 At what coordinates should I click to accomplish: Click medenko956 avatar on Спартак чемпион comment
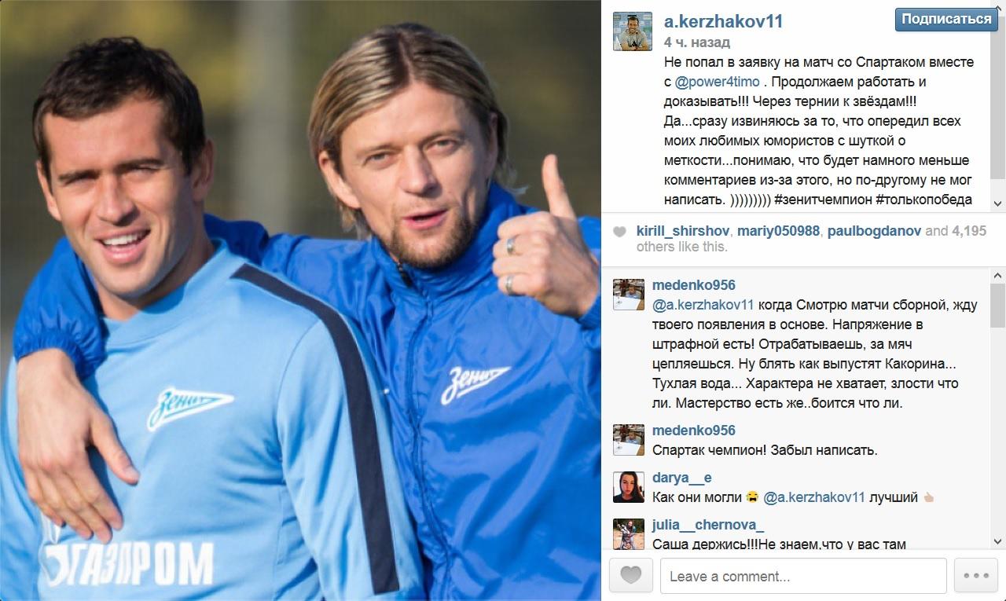[629, 440]
